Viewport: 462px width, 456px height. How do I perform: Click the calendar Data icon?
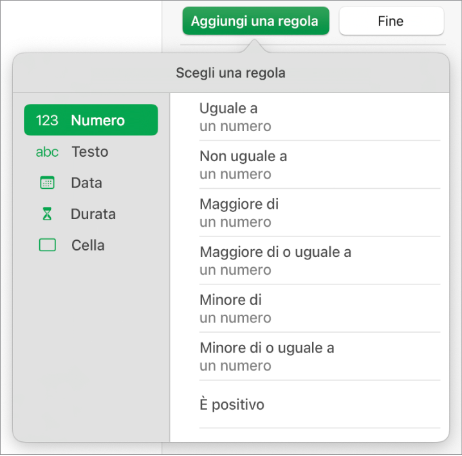tap(47, 183)
